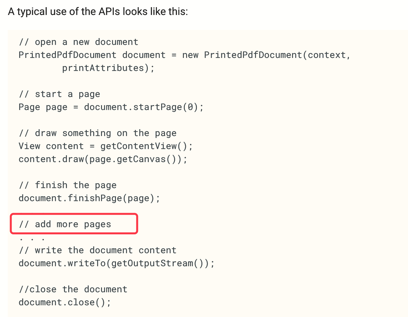Click the "// draw something on the page" comment
This screenshot has height=317, width=408.
click(x=98, y=133)
